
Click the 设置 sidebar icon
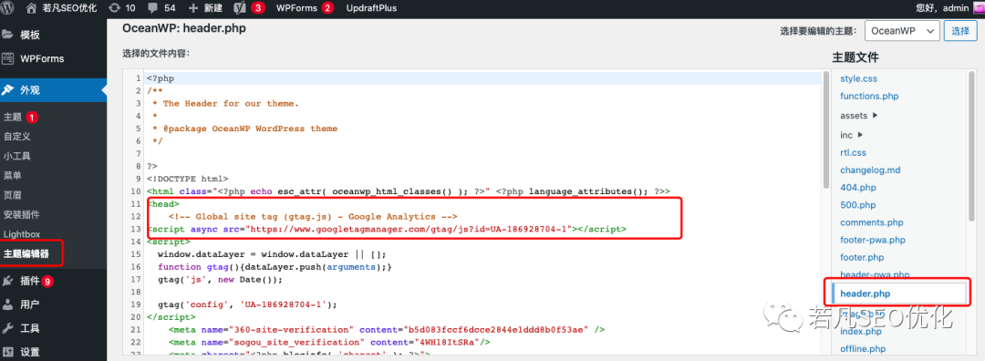[x=8, y=352]
